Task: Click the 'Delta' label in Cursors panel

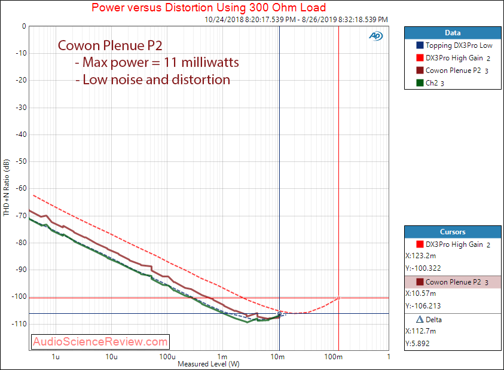Action: coord(433,320)
